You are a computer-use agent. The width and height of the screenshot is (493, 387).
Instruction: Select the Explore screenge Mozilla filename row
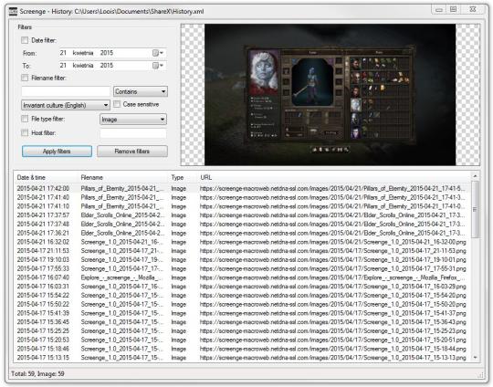[242, 277]
